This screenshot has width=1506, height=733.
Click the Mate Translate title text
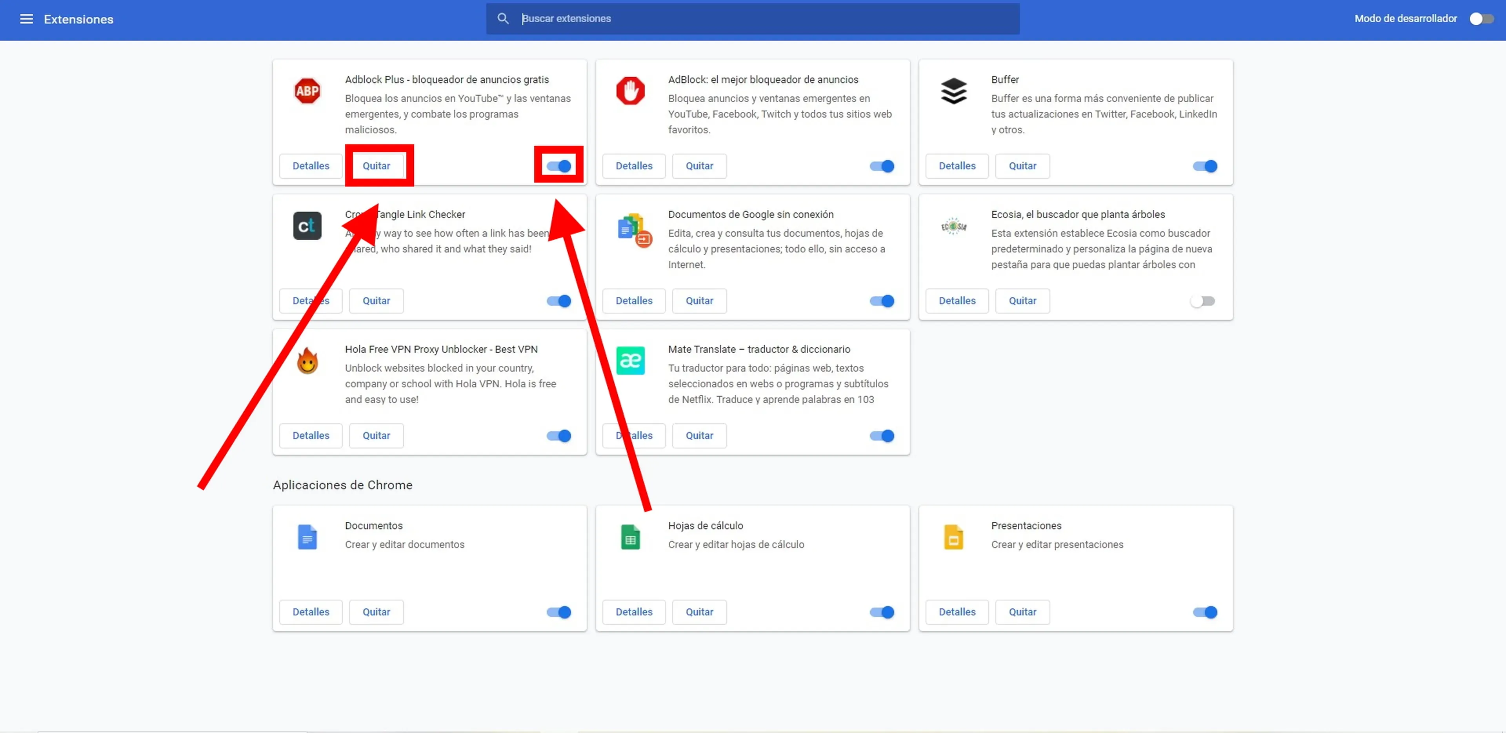[x=759, y=349]
